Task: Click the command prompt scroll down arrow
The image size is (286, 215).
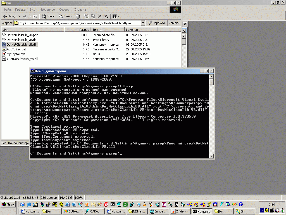Action: [211, 156]
